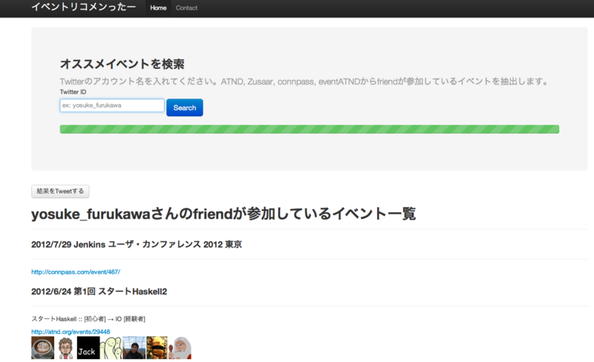Click the イベントリコメンったー site title
Viewport: 594px width, 362px height.
click(83, 7)
